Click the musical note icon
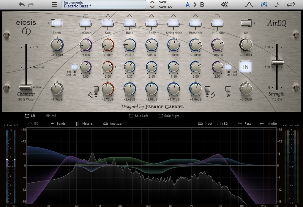The width and height of the screenshot is (303, 207). (x=277, y=4)
